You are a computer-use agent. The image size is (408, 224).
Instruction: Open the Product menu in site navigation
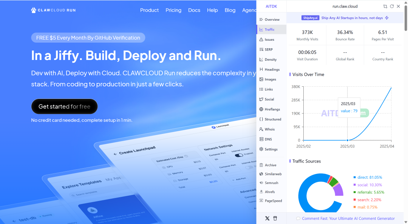[x=149, y=10]
